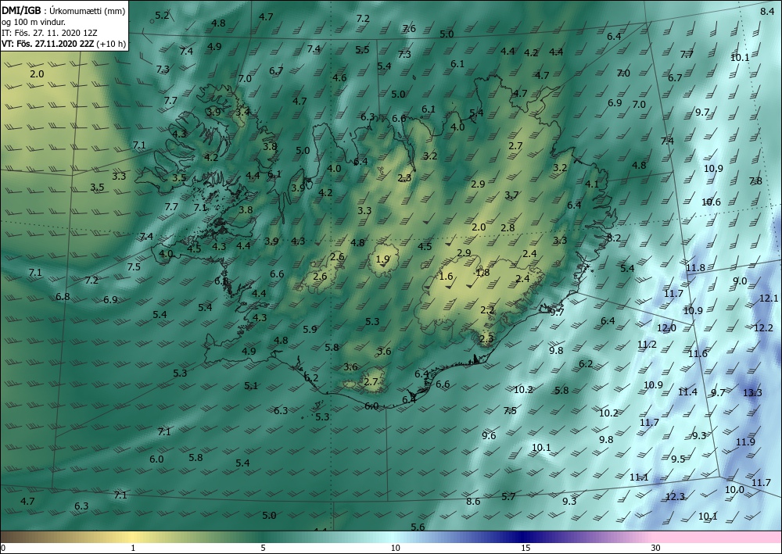Click the 8.2 value on east coast
The image size is (782, 554).
pyautogui.click(x=614, y=238)
